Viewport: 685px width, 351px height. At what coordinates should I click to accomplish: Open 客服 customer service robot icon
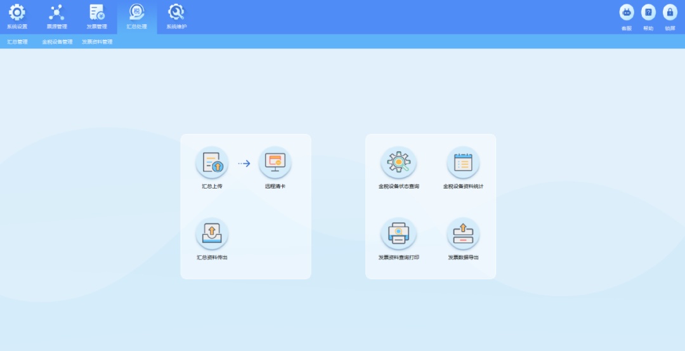[627, 13]
